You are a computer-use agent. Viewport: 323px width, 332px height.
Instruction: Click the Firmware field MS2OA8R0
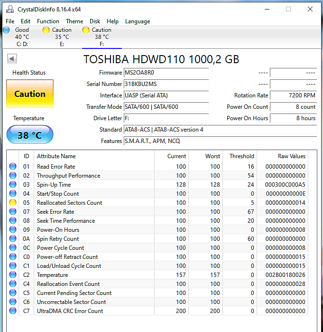(166, 73)
